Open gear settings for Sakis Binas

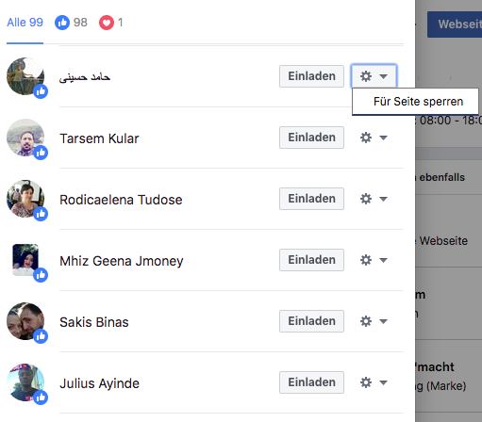coord(366,321)
